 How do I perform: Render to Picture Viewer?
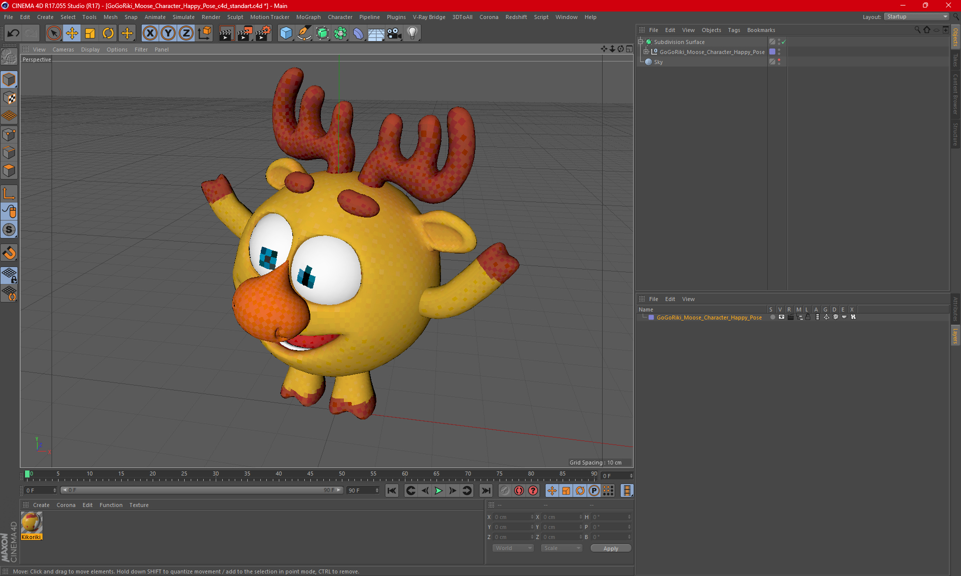click(245, 33)
